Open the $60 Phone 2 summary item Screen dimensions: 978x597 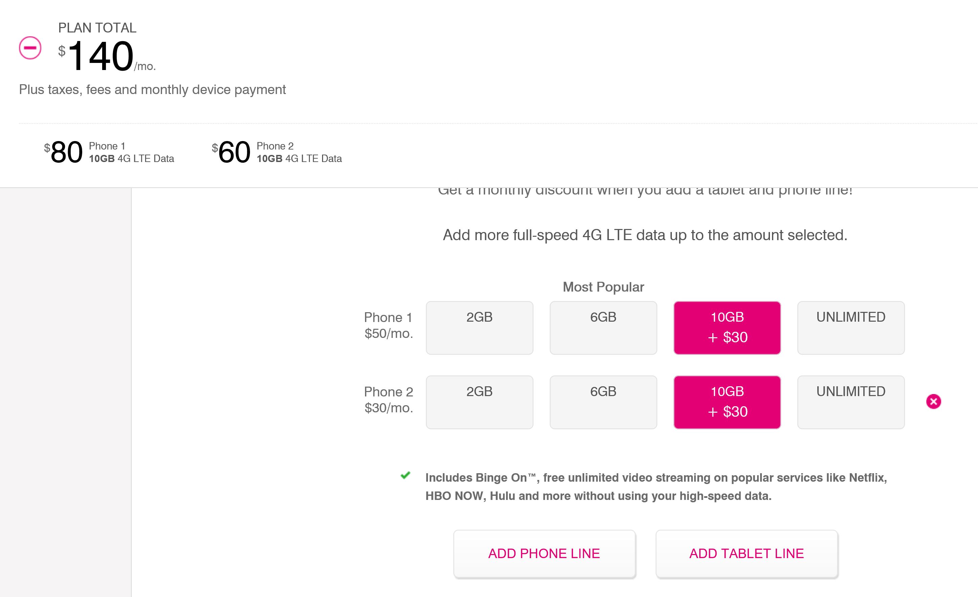(x=277, y=153)
